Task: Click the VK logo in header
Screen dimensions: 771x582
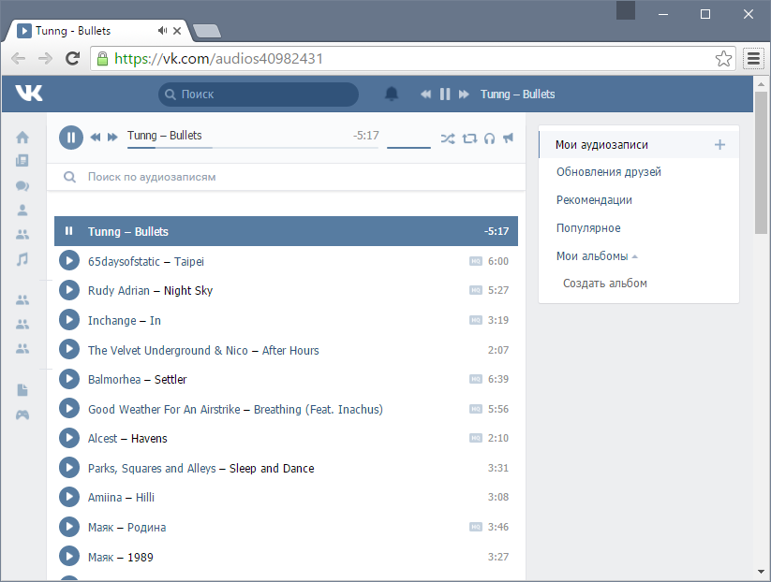Action: tap(28, 93)
